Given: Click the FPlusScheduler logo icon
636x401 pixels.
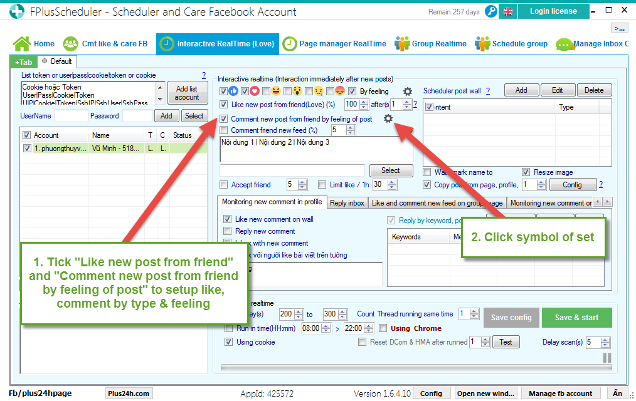Looking at the screenshot, I should point(17,11).
